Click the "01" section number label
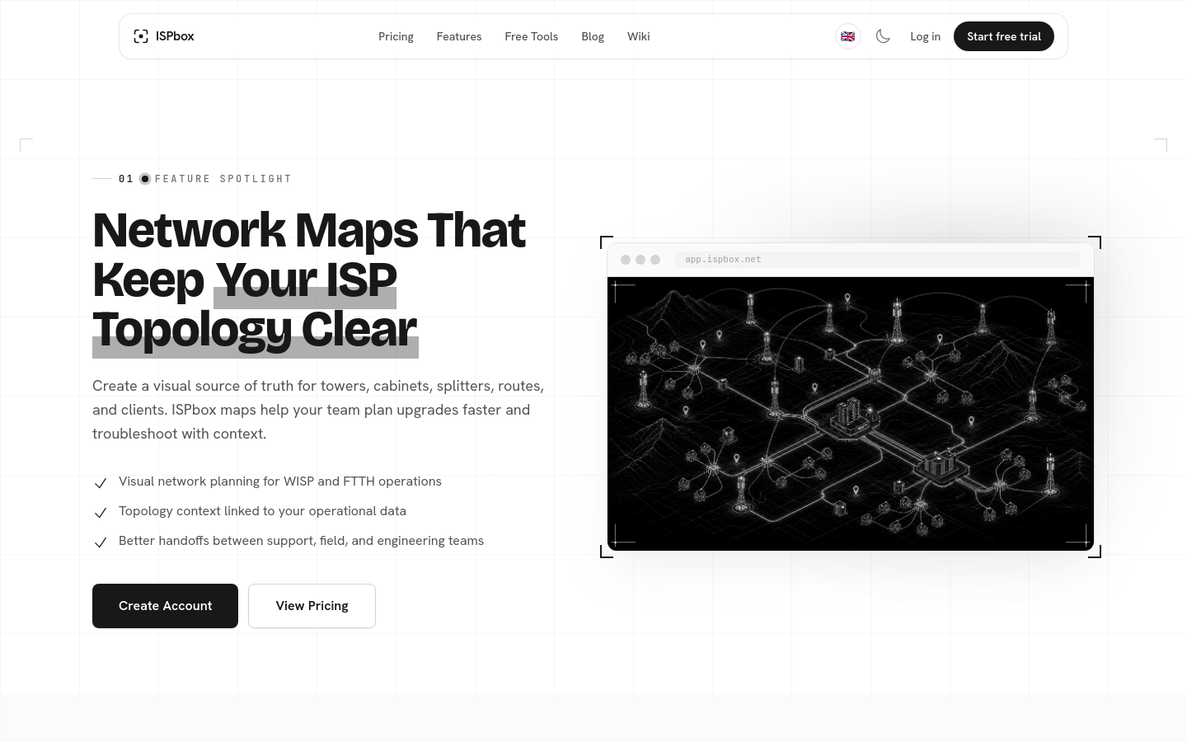The height and width of the screenshot is (742, 1187). tap(126, 179)
